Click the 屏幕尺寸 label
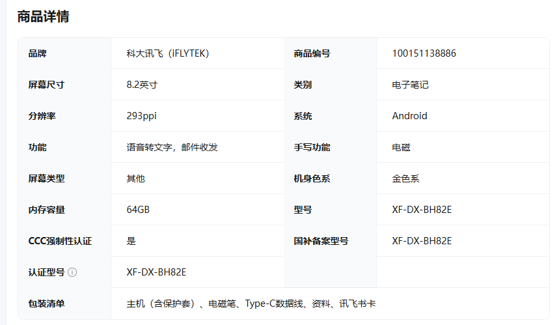 click(46, 85)
